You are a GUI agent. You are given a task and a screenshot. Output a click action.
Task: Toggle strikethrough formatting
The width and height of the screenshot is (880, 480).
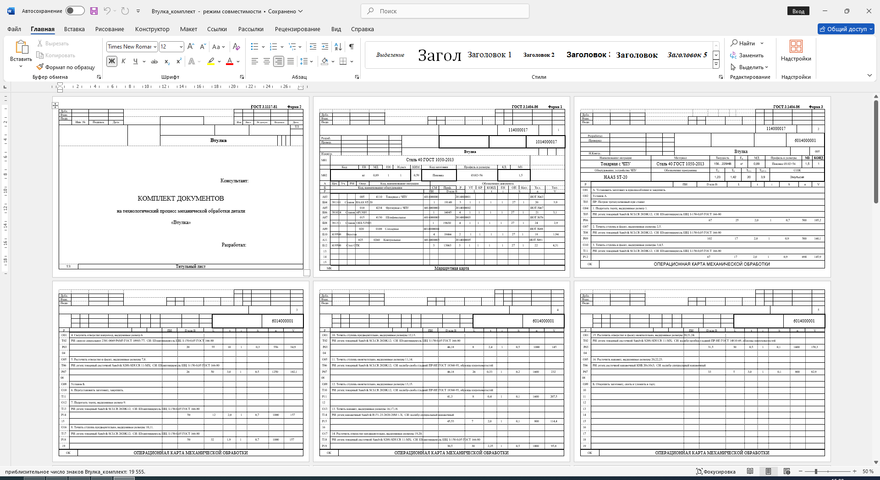pos(154,61)
